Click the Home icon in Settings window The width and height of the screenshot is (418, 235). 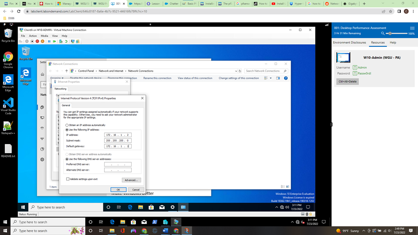pos(42,75)
